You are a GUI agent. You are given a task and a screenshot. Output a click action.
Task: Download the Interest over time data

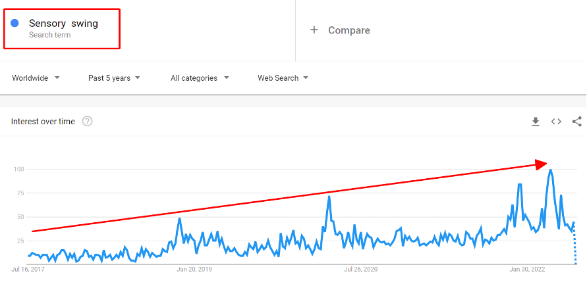pyautogui.click(x=536, y=122)
